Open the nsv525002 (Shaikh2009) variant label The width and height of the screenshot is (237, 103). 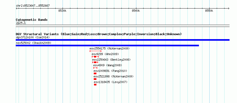click(x=34, y=43)
